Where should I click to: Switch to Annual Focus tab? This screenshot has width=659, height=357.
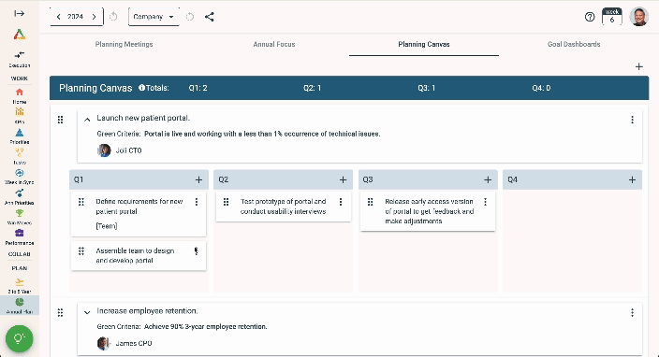tap(274, 44)
